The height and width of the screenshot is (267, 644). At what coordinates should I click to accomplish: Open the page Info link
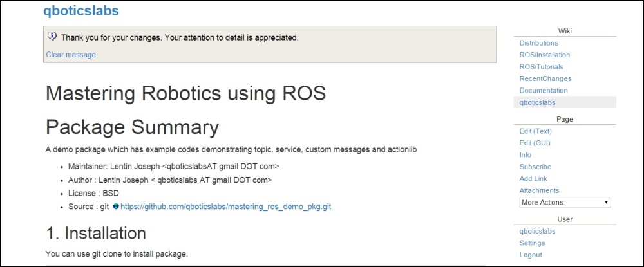(526, 155)
